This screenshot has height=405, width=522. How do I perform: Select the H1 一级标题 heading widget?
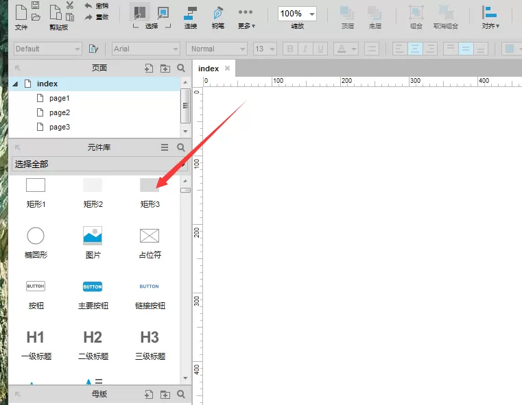(36, 345)
